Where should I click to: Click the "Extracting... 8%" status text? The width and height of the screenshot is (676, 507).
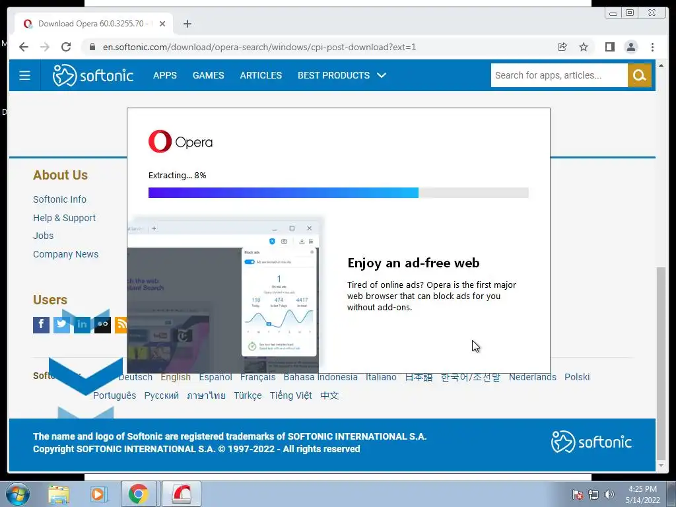[177, 176]
